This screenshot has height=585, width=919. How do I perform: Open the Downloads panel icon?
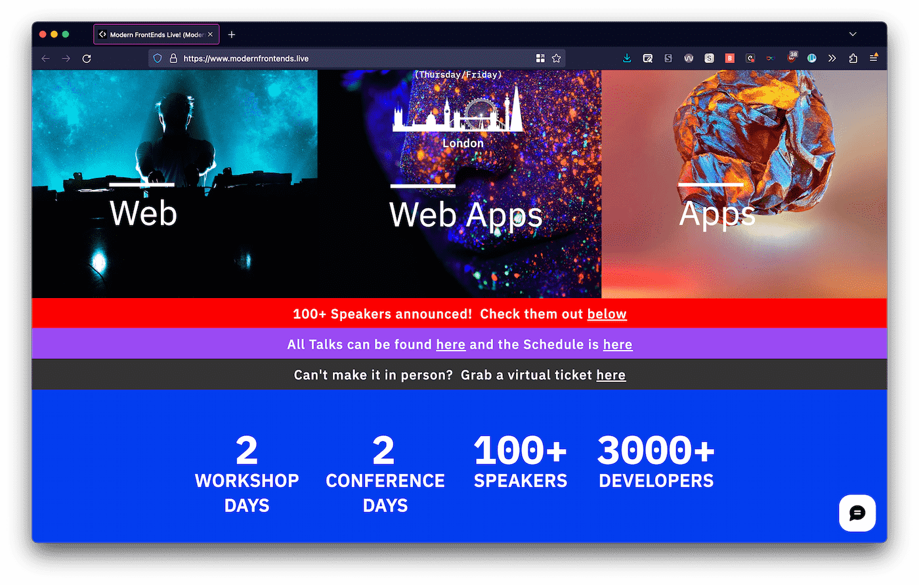pos(627,58)
